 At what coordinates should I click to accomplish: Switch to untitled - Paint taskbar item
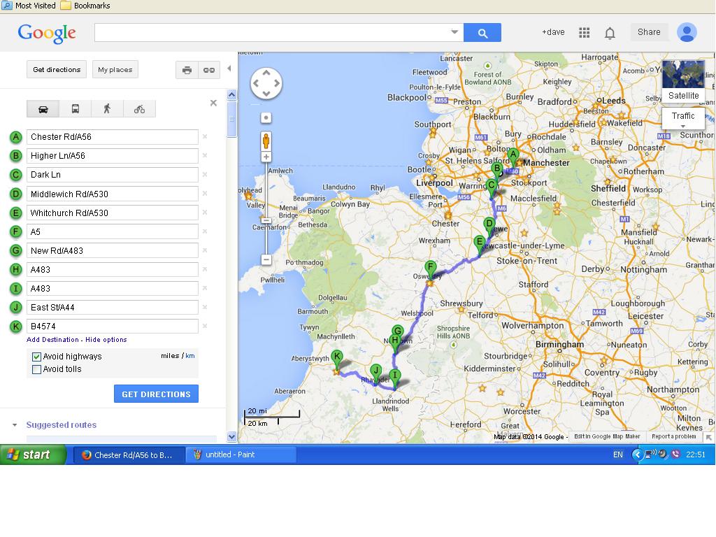pyautogui.click(x=241, y=454)
